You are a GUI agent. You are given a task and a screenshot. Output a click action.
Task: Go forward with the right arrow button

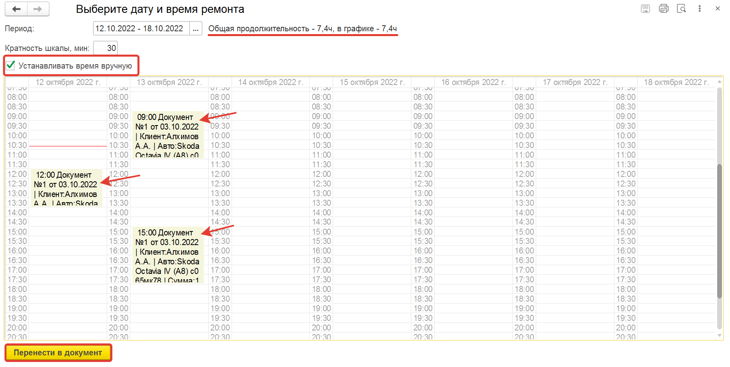click(38, 9)
